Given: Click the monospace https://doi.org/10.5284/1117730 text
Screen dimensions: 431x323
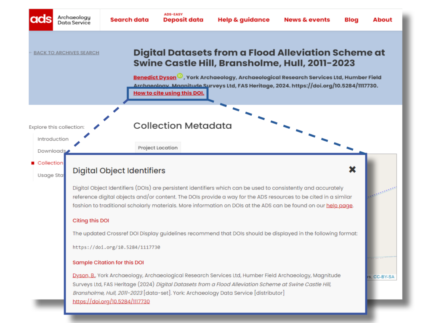Looking at the screenshot, I should click(116, 247).
